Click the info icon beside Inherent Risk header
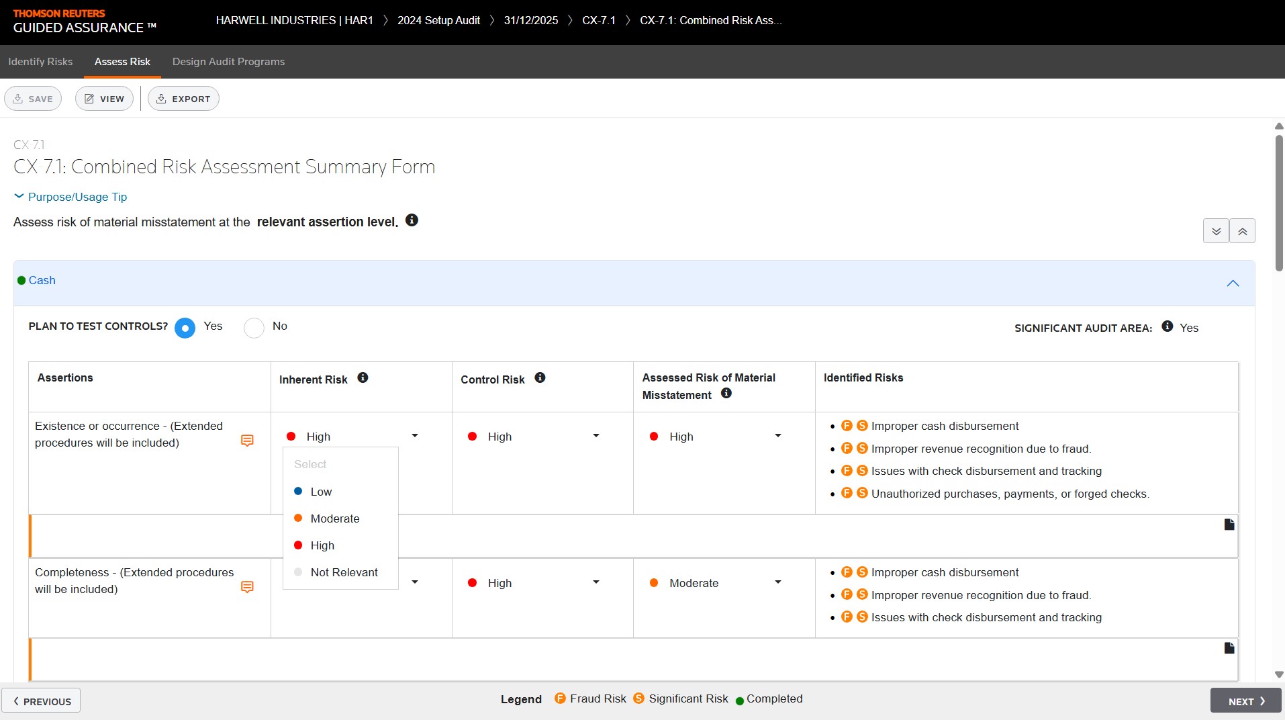Screen dimensions: 1285x720 point(363,378)
